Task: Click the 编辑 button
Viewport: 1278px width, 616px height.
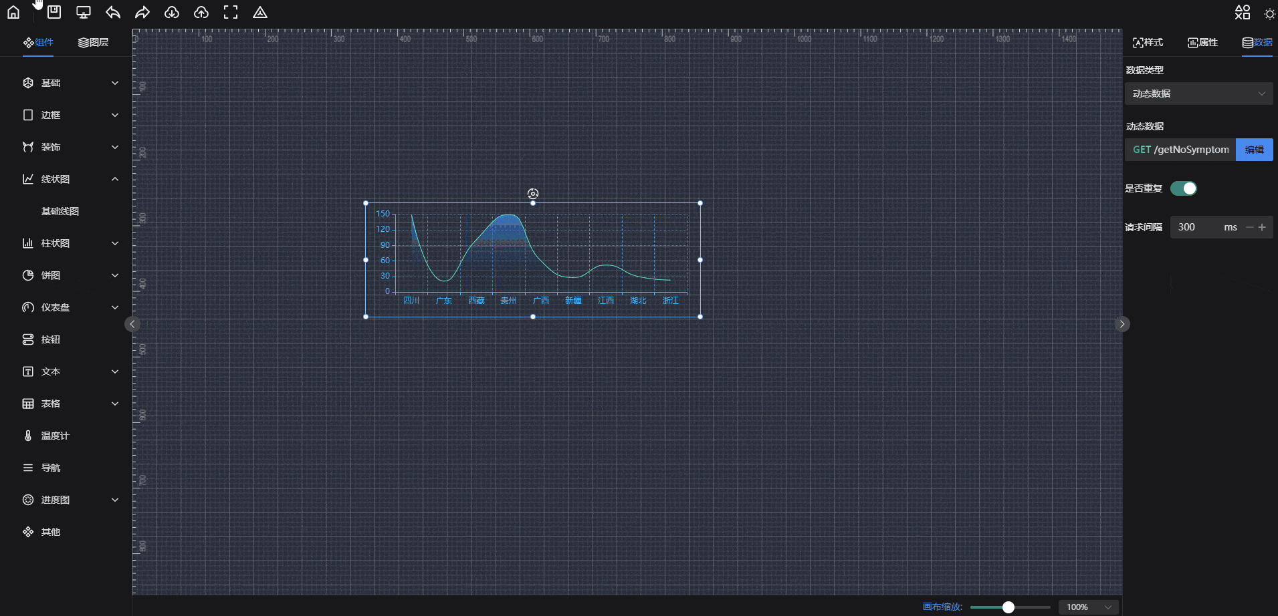Action: tap(1254, 150)
